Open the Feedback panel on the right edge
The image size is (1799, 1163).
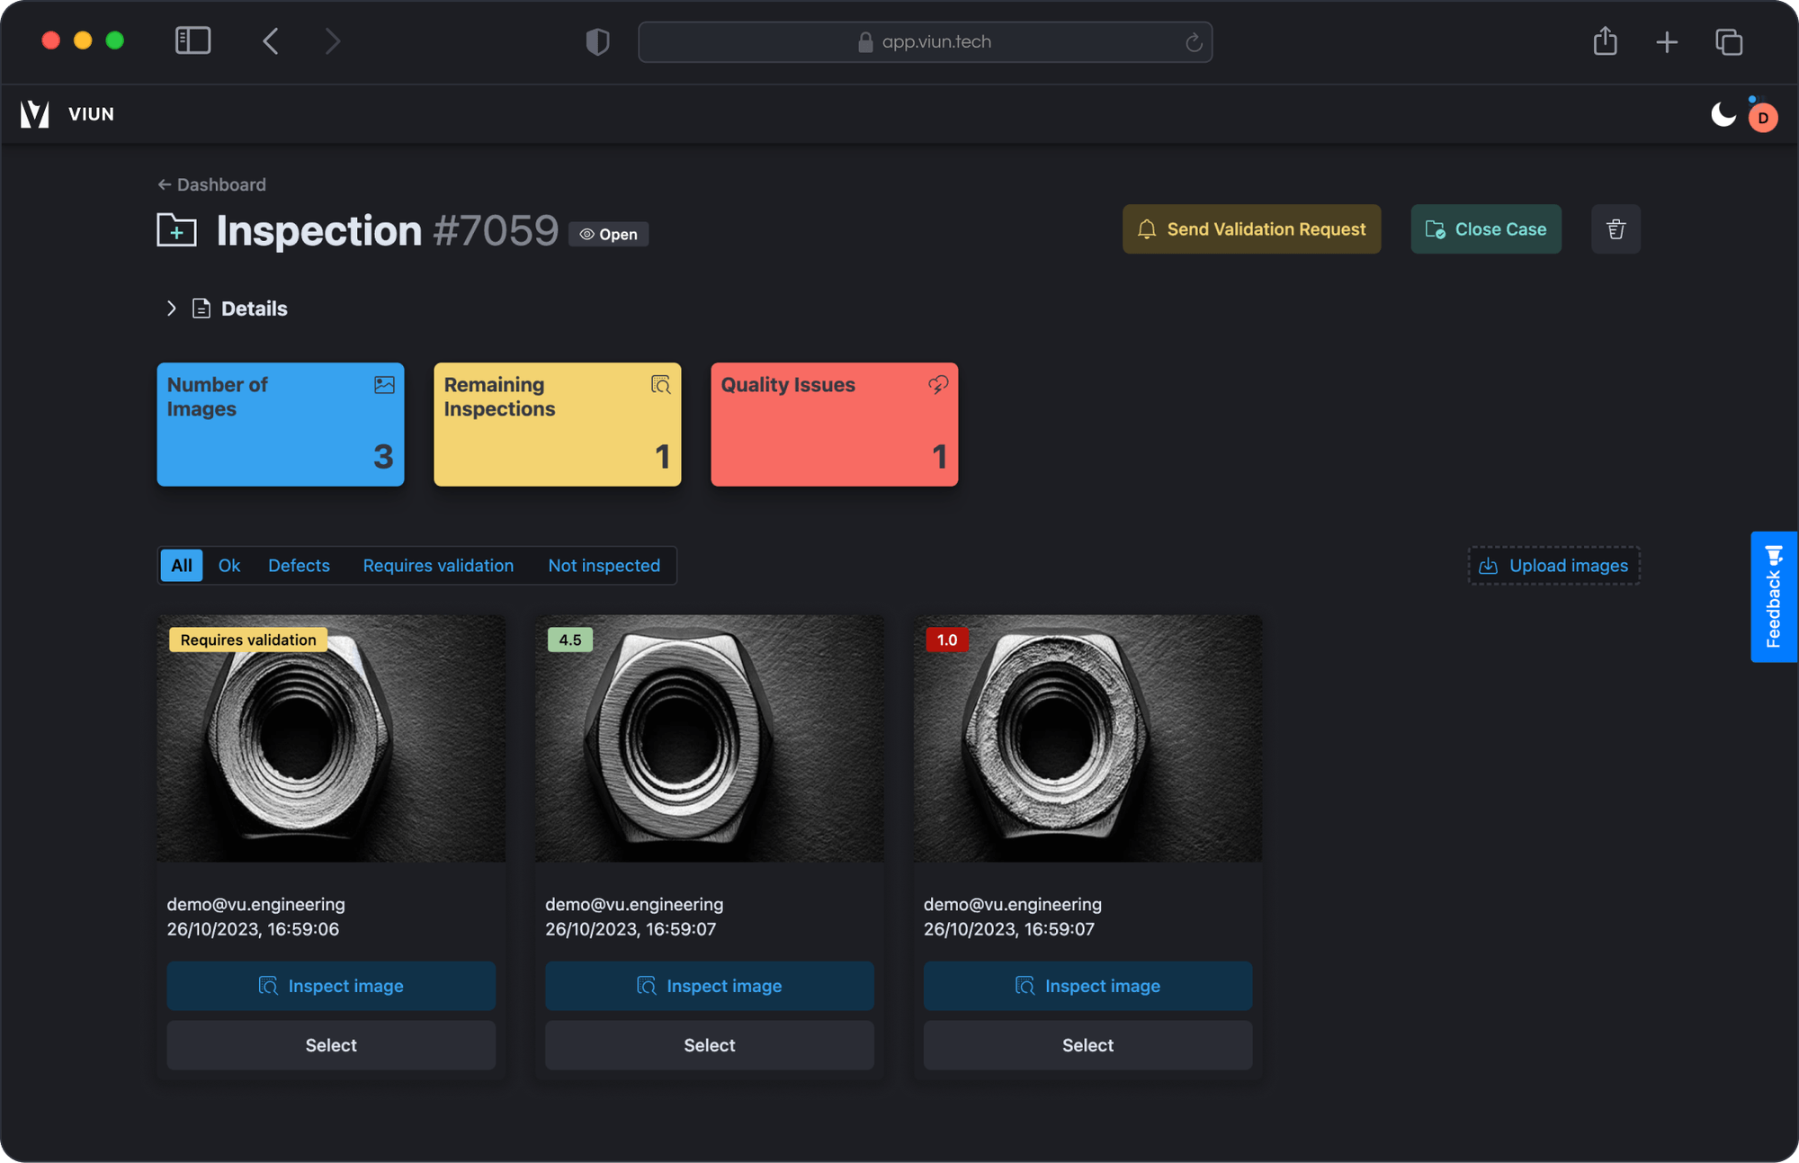pyautogui.click(x=1773, y=597)
